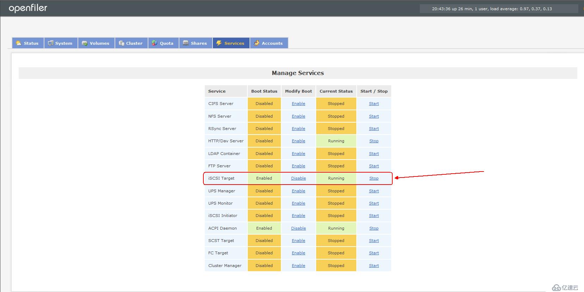
Task: Disable ACPI Daemon at boot
Action: pos(299,228)
